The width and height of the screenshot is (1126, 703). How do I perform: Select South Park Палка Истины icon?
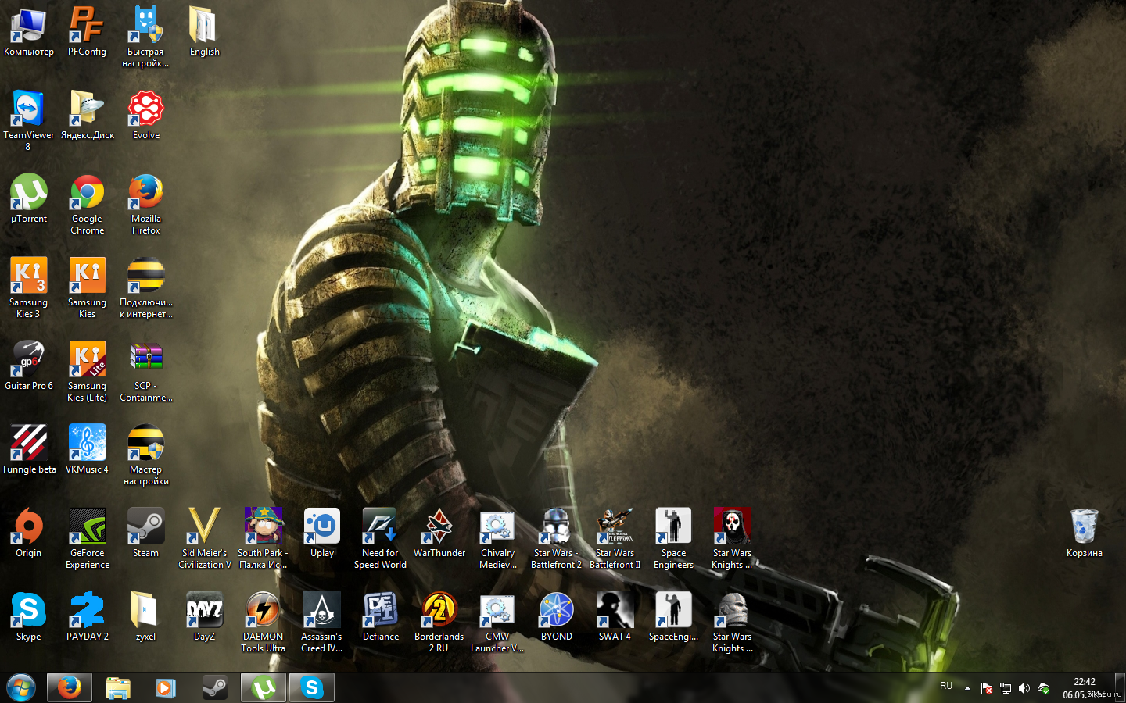263,539
